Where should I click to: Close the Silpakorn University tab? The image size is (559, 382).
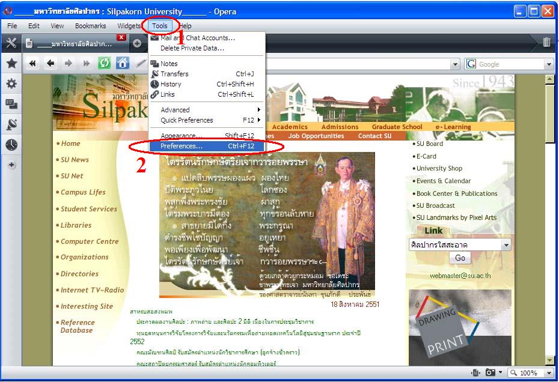(121, 37)
